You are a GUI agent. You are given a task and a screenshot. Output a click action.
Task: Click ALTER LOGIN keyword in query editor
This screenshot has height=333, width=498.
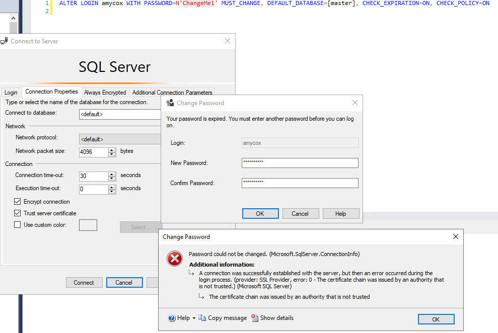point(79,3)
